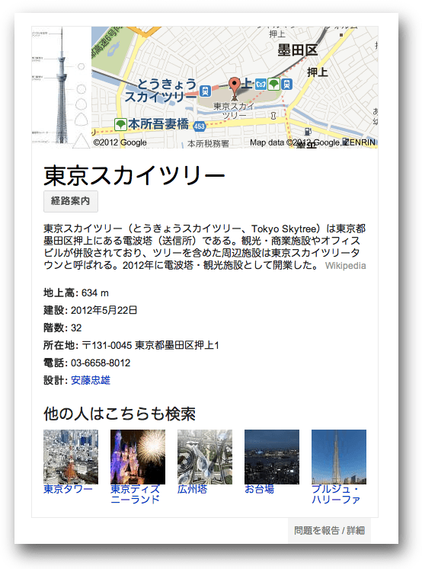Image resolution: width=422 pixels, height=569 pixels.
Task: Click the address 〒131-0045 東京都墨田区押上1
Action: click(x=150, y=345)
